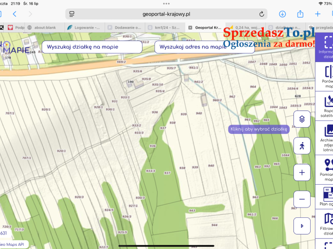Expand the side panel arrow button

302,226
